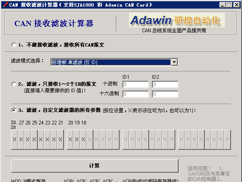Toggle the bit 19 X button
Image resolution: width=242 pixels, height=182 pixels.
[77, 140]
